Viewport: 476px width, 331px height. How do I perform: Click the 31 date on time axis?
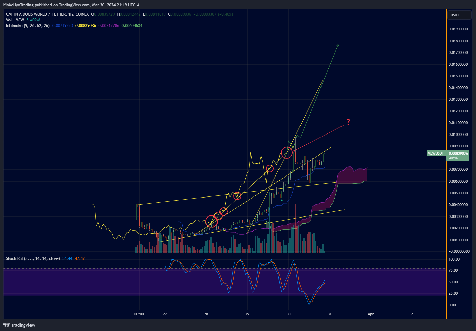click(330, 314)
